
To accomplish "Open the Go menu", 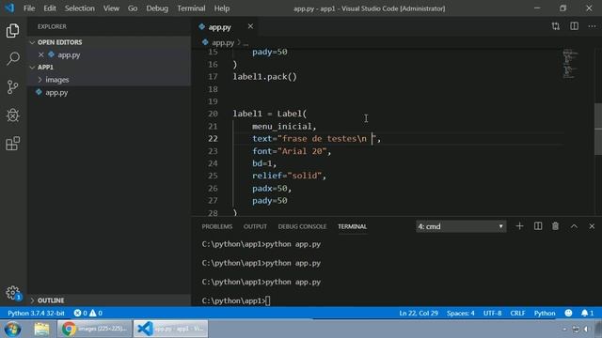I will tap(133, 8).
